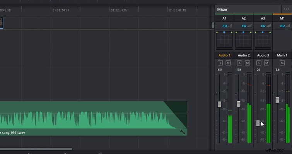Click the A1 channel header

pos(224,18)
